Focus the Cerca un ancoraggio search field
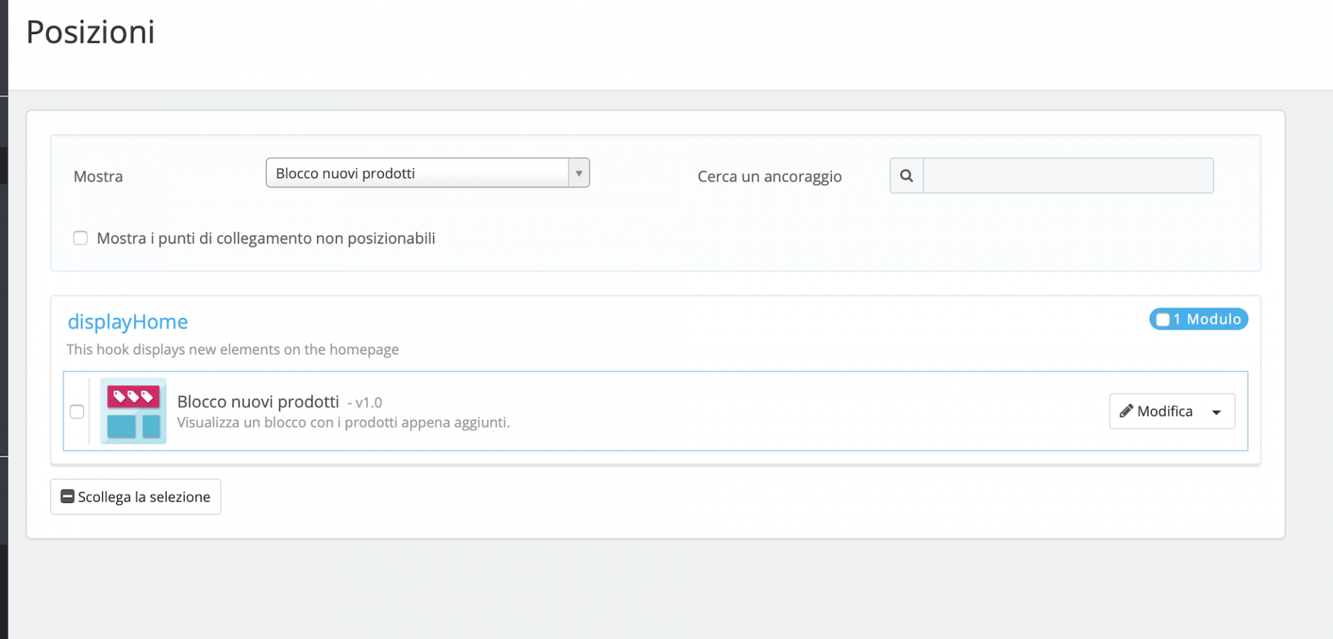 (x=1068, y=176)
